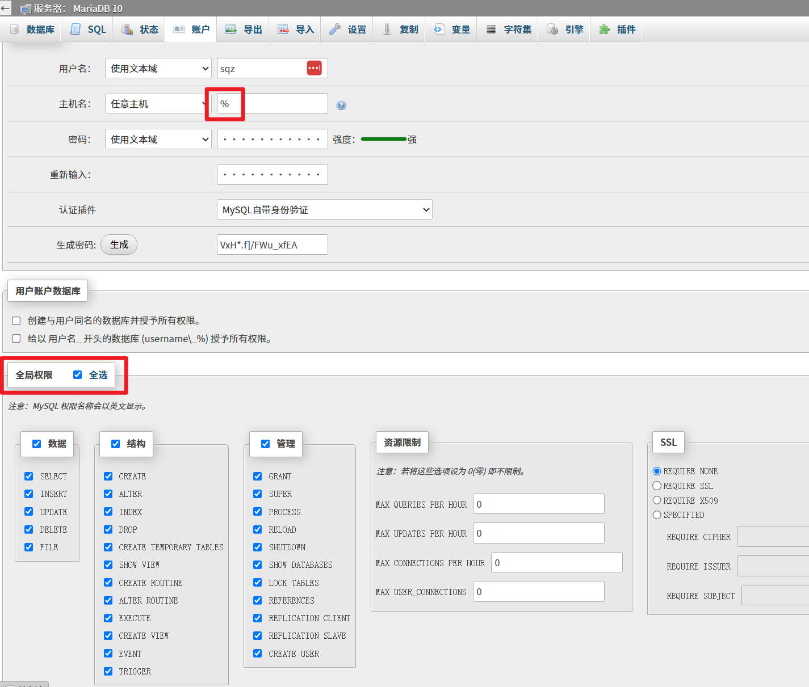This screenshot has height=687, width=809.
Task: Click the 设置 wrench icon
Action: coord(335,29)
